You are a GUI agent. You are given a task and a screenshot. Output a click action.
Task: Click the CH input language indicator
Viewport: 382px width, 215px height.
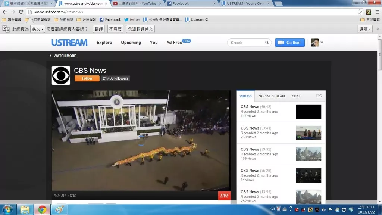(x=273, y=209)
